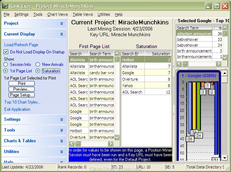231x172 pixels.
Task: Click up arrow in Selected Google table
Action: [225, 28]
